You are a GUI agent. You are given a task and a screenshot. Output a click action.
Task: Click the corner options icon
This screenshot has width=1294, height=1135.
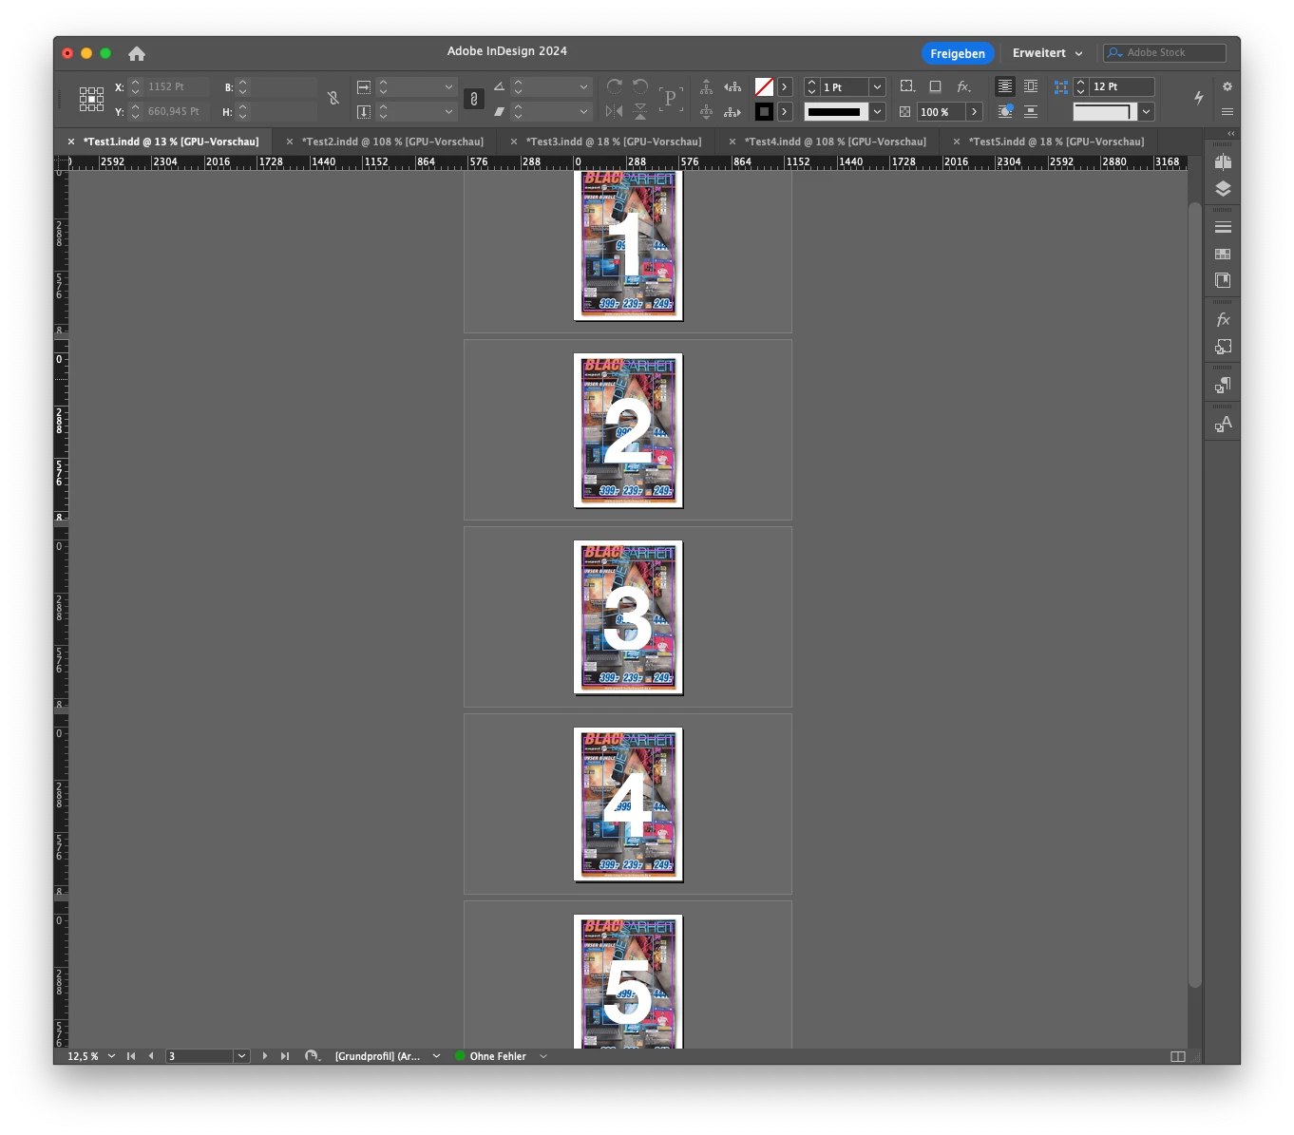(908, 86)
